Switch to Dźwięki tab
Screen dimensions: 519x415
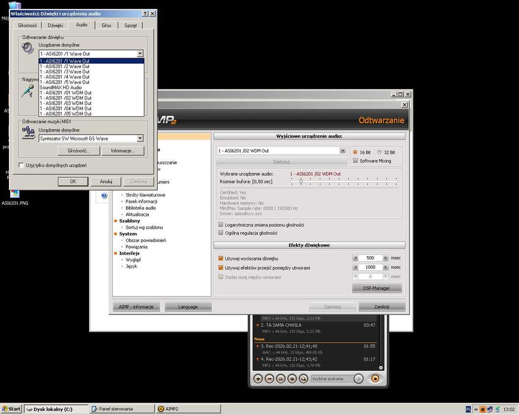[x=55, y=25]
